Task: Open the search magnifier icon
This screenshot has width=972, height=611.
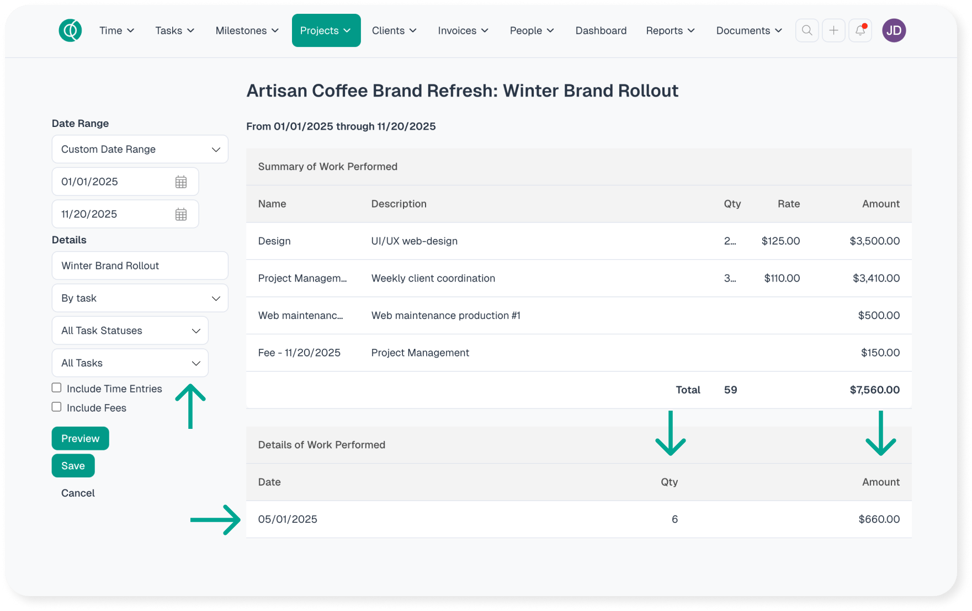Action: [806, 30]
